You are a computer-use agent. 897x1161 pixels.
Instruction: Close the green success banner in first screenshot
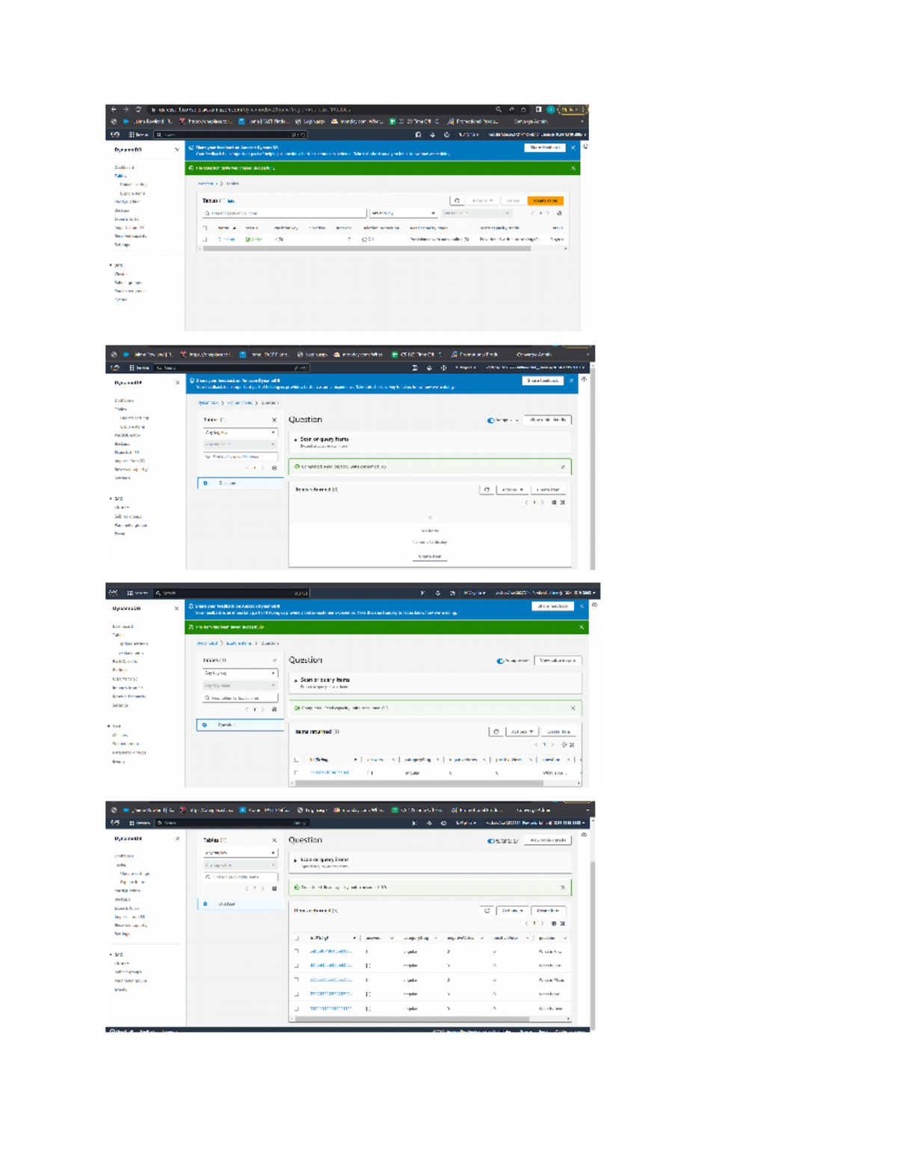coord(573,168)
